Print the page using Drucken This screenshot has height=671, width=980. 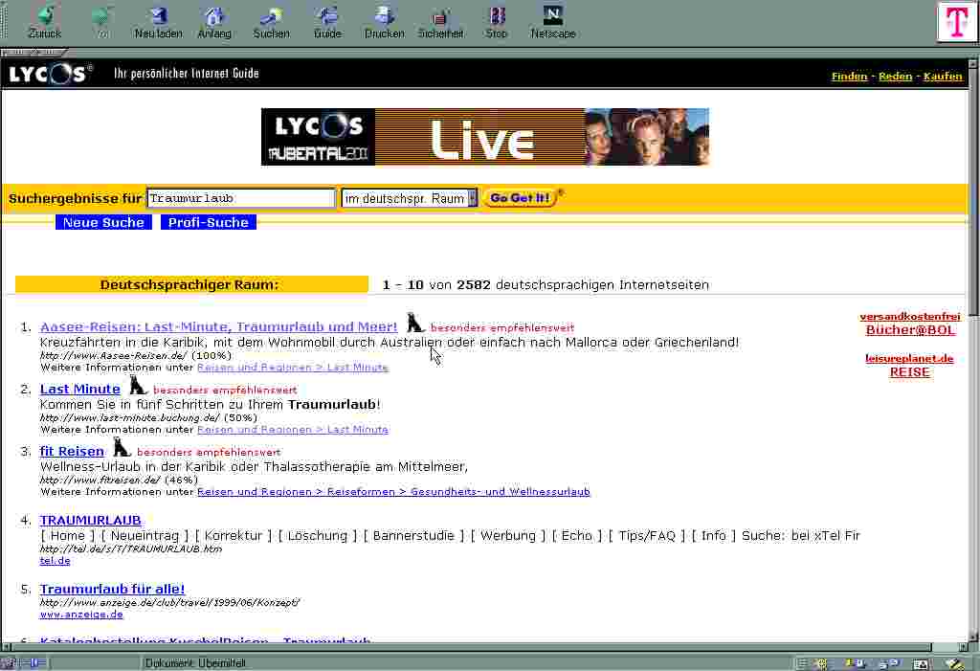[x=384, y=22]
